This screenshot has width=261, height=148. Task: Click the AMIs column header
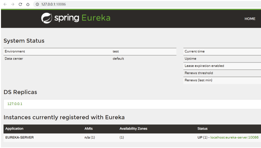89,129
